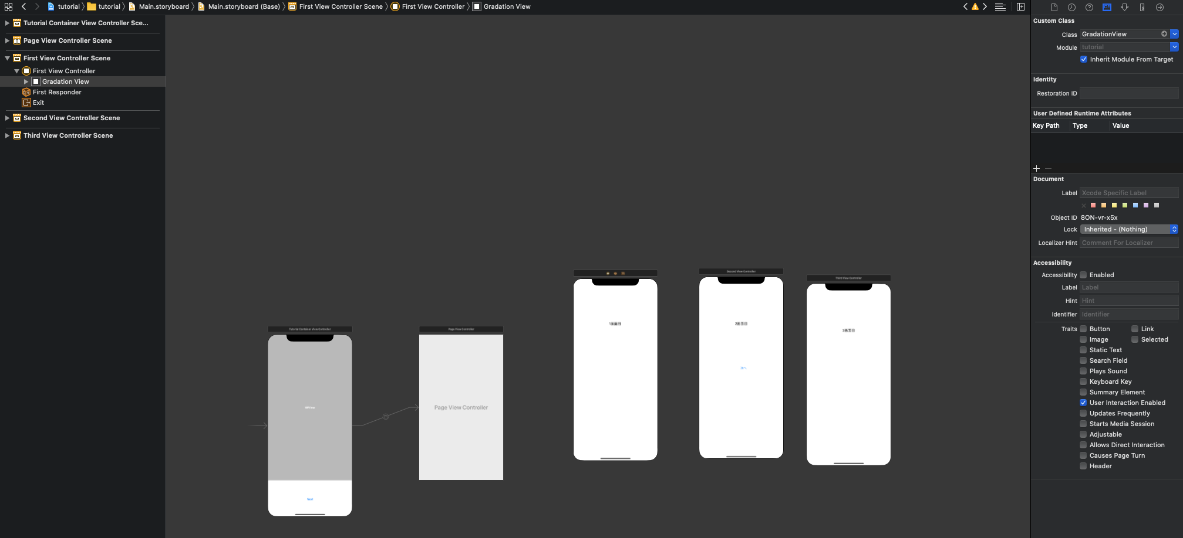The height and width of the screenshot is (538, 1183).
Task: Click the yellow warning issue icon
Action: coord(975,7)
